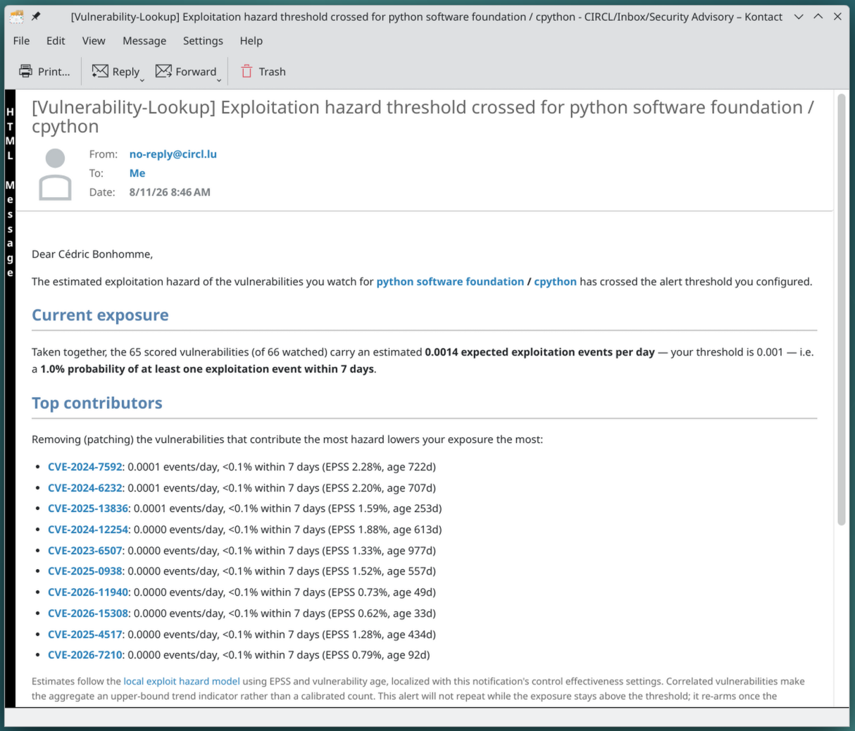The height and width of the screenshot is (731, 855).
Task: Click the vertical message scrollbar
Action: (841, 310)
